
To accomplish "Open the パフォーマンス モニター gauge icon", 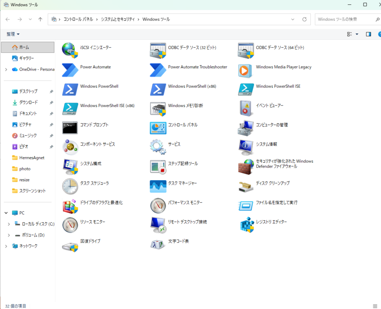I will click(x=158, y=206).
